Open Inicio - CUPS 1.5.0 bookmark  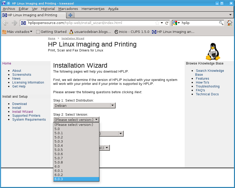tap(132, 32)
